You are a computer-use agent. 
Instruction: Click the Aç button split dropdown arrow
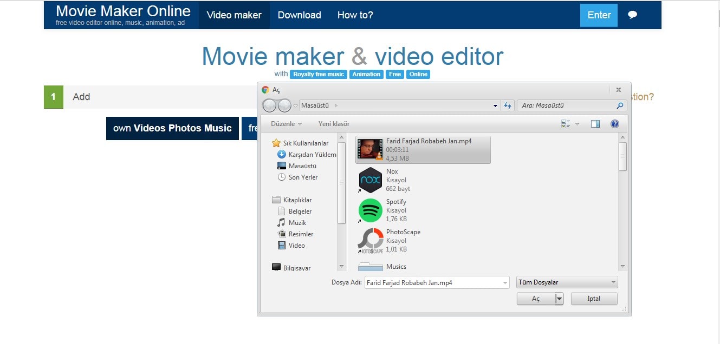coord(559,299)
